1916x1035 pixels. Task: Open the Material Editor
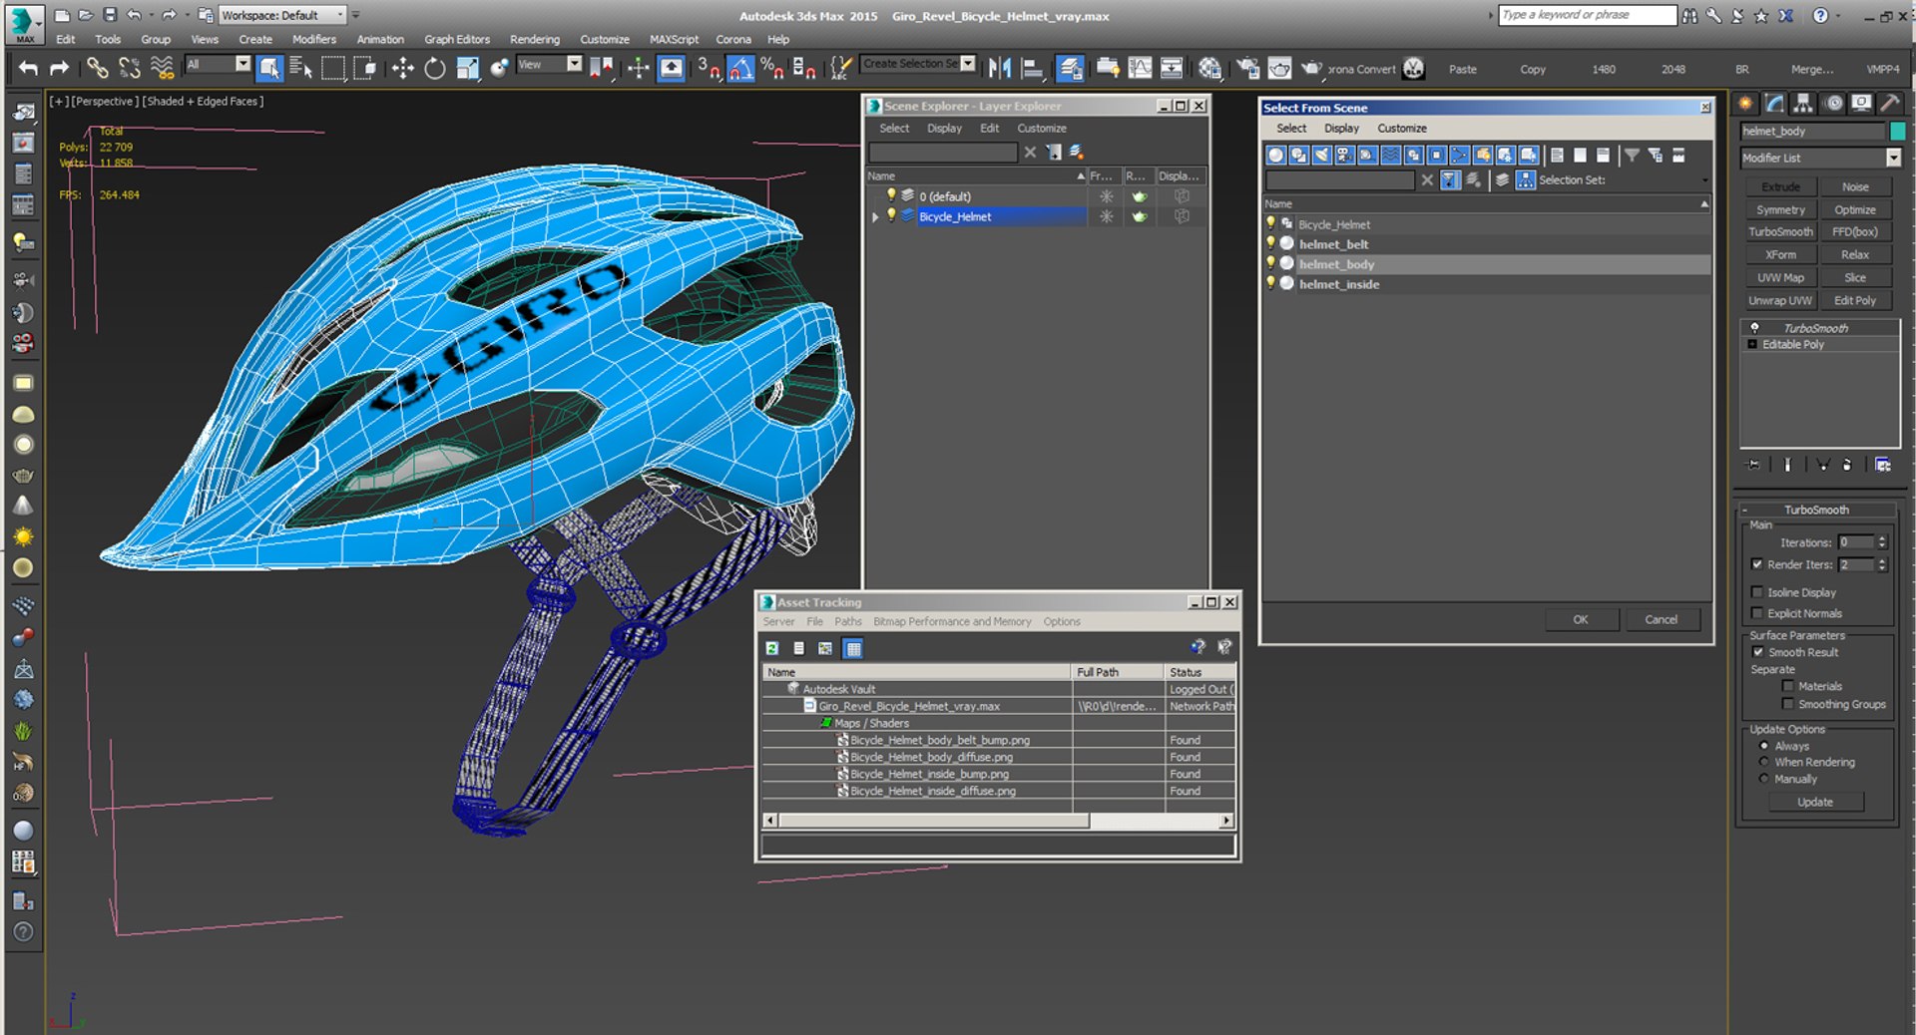point(1210,68)
